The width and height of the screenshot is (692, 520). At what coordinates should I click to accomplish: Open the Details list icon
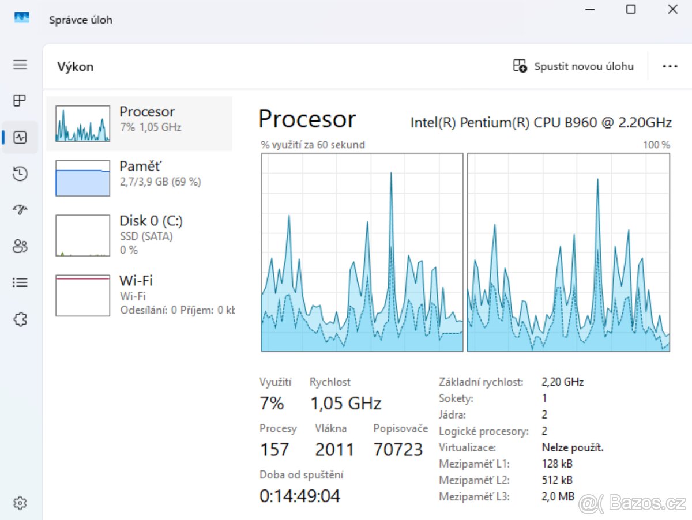(20, 282)
